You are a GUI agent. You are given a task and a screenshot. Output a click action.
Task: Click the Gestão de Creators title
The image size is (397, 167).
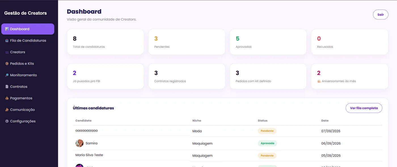point(26,13)
